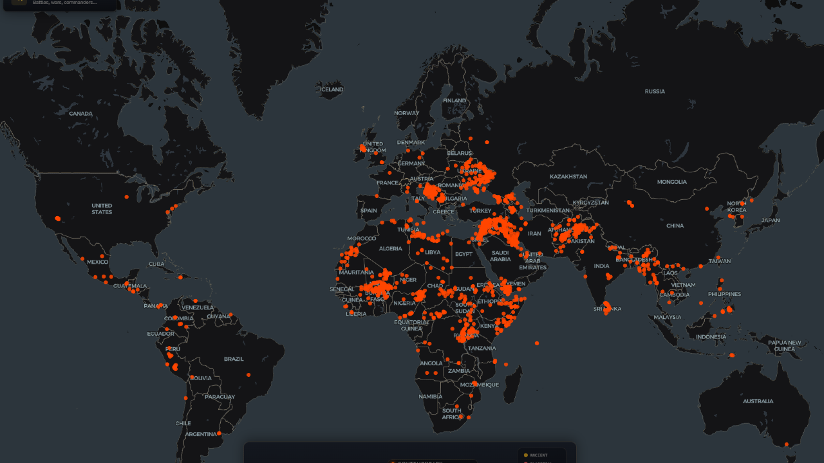
Task: Select the battle marker in northwestern Mexico
Action: coord(82,259)
